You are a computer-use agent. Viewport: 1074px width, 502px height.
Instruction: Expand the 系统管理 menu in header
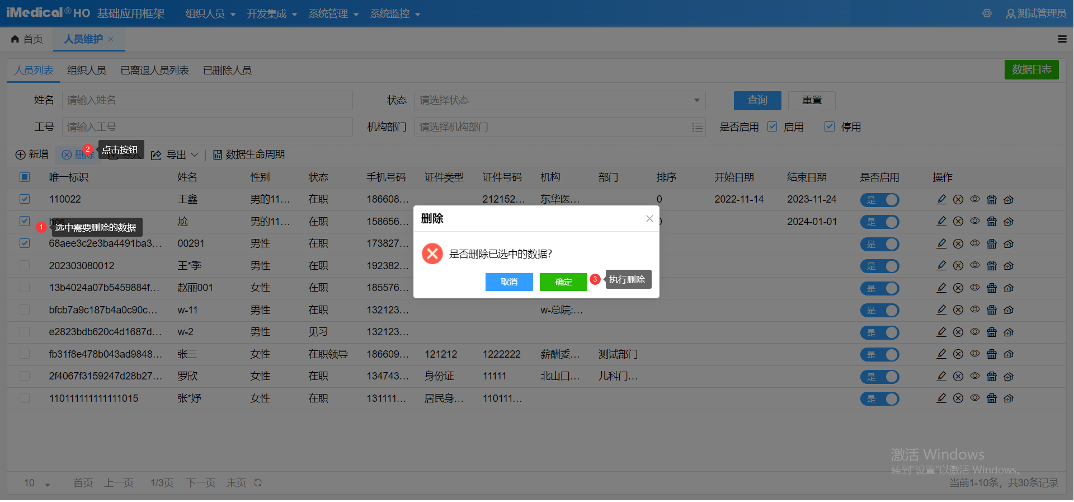(333, 13)
